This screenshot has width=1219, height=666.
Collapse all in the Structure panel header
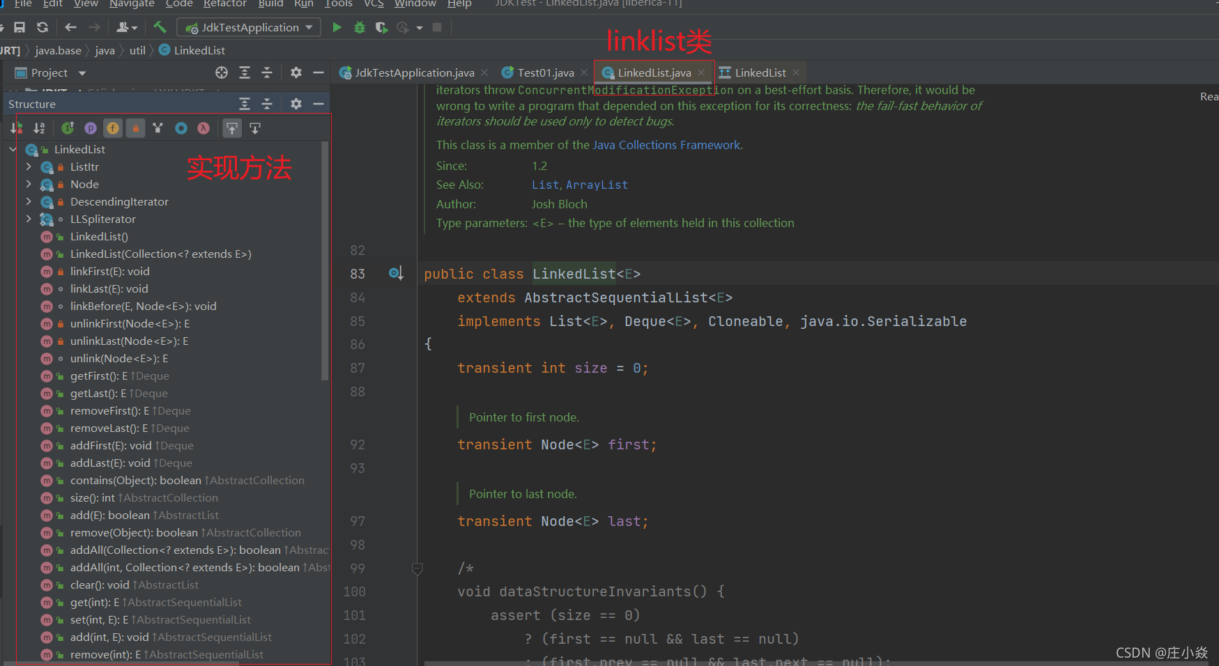point(267,104)
